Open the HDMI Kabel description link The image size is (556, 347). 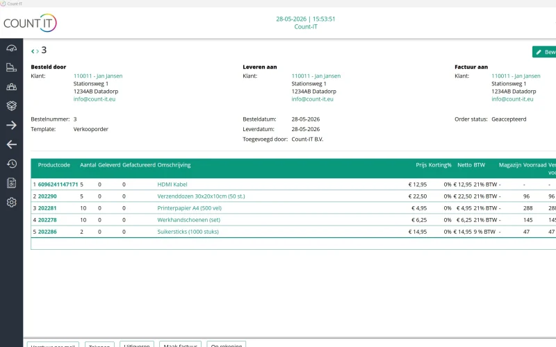[172, 185]
